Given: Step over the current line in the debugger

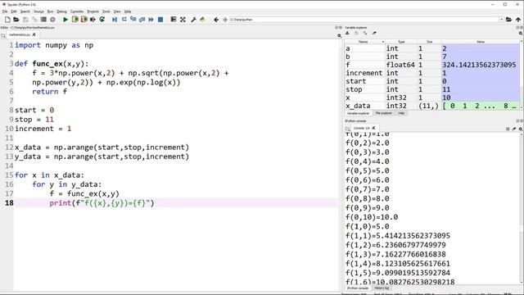Looking at the screenshot, I should tap(124, 20).
